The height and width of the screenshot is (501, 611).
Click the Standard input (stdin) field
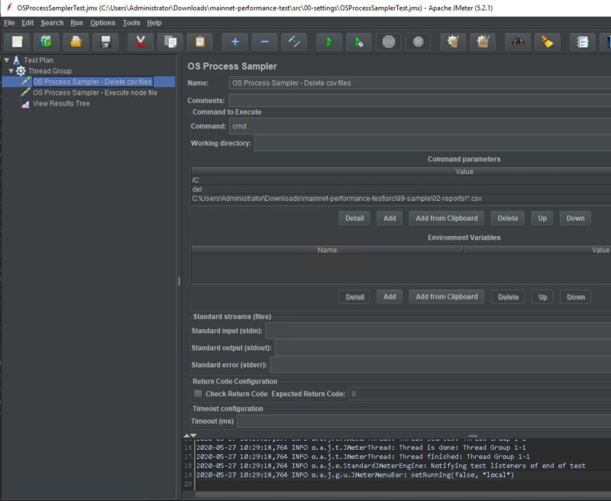click(438, 331)
